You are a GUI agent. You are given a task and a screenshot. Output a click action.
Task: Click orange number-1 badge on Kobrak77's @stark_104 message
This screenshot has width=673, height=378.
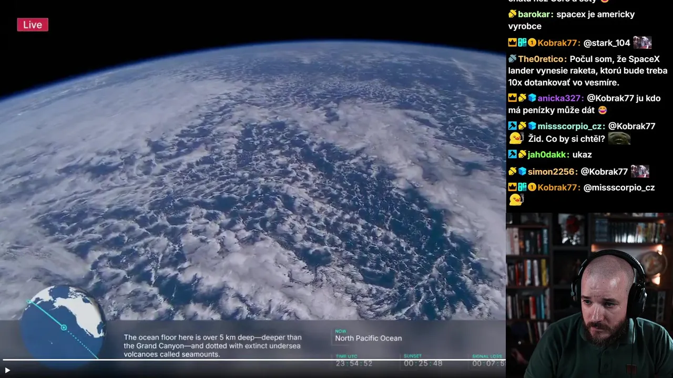pos(532,43)
